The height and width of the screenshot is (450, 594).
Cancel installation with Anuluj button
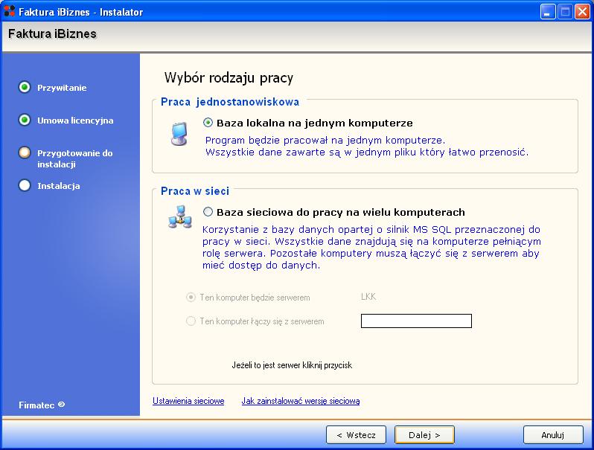point(553,435)
